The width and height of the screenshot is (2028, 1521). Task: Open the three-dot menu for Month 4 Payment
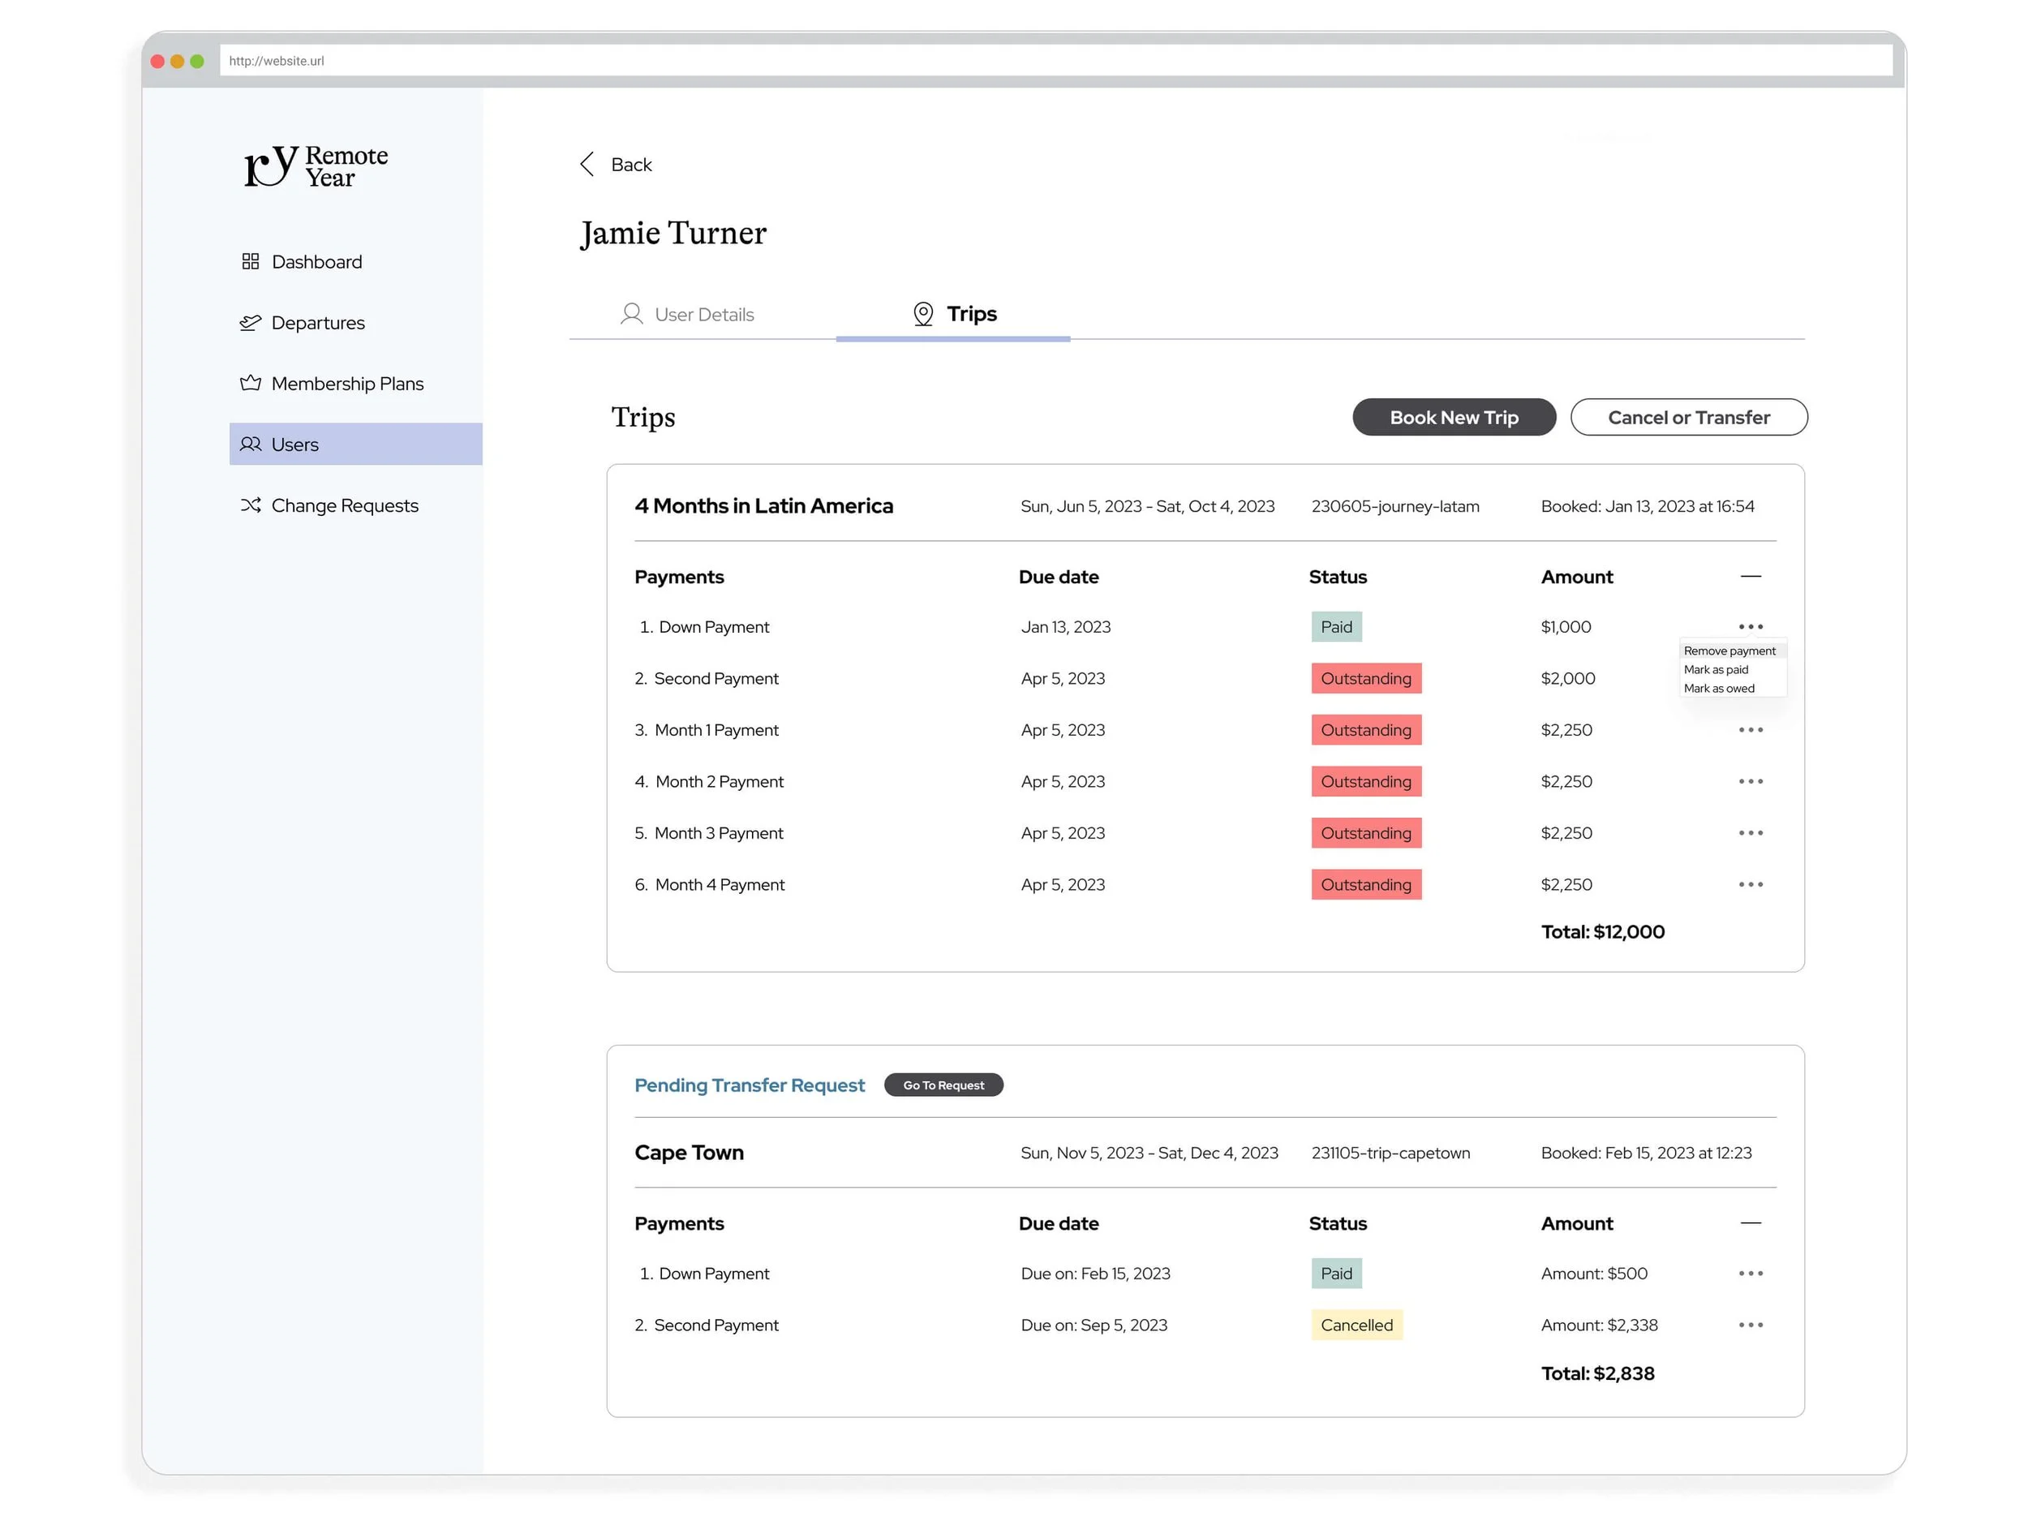[x=1751, y=885]
